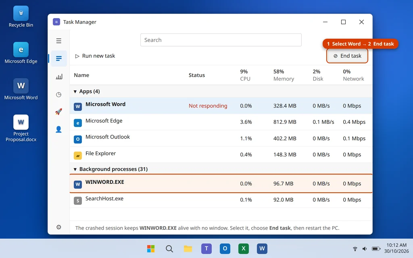This screenshot has width=413, height=258.
Task: Click the icon beside WINWORD.EXE process
Action: (x=78, y=184)
